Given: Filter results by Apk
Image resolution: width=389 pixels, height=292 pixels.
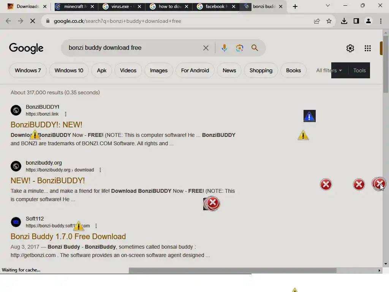Looking at the screenshot, I should [x=102, y=70].
